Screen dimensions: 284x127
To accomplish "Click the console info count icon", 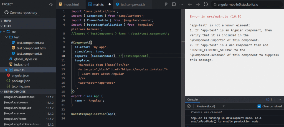I will 268,100.
